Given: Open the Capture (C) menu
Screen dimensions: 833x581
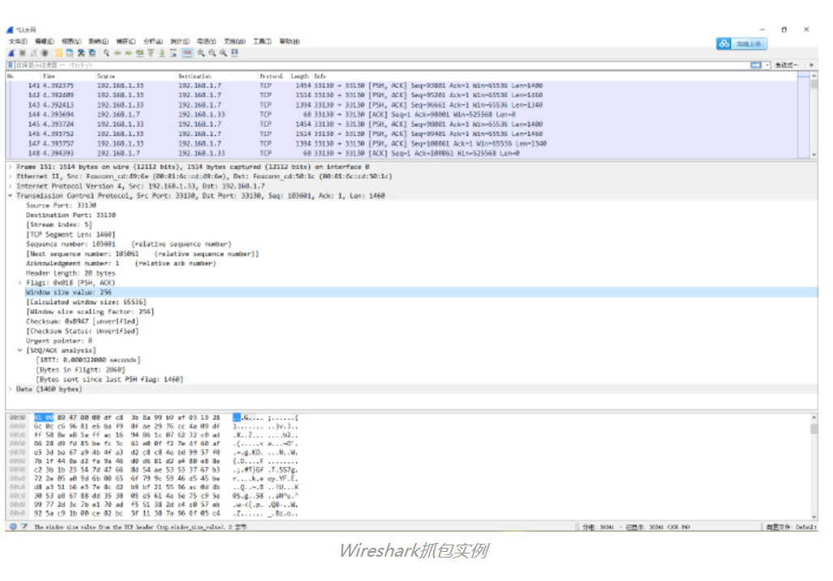Looking at the screenshot, I should (126, 41).
